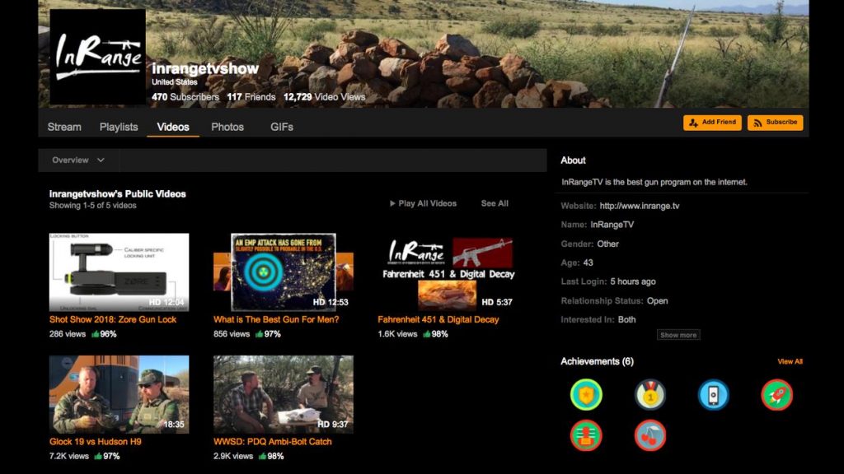Click the 'United States' location text

(x=175, y=82)
